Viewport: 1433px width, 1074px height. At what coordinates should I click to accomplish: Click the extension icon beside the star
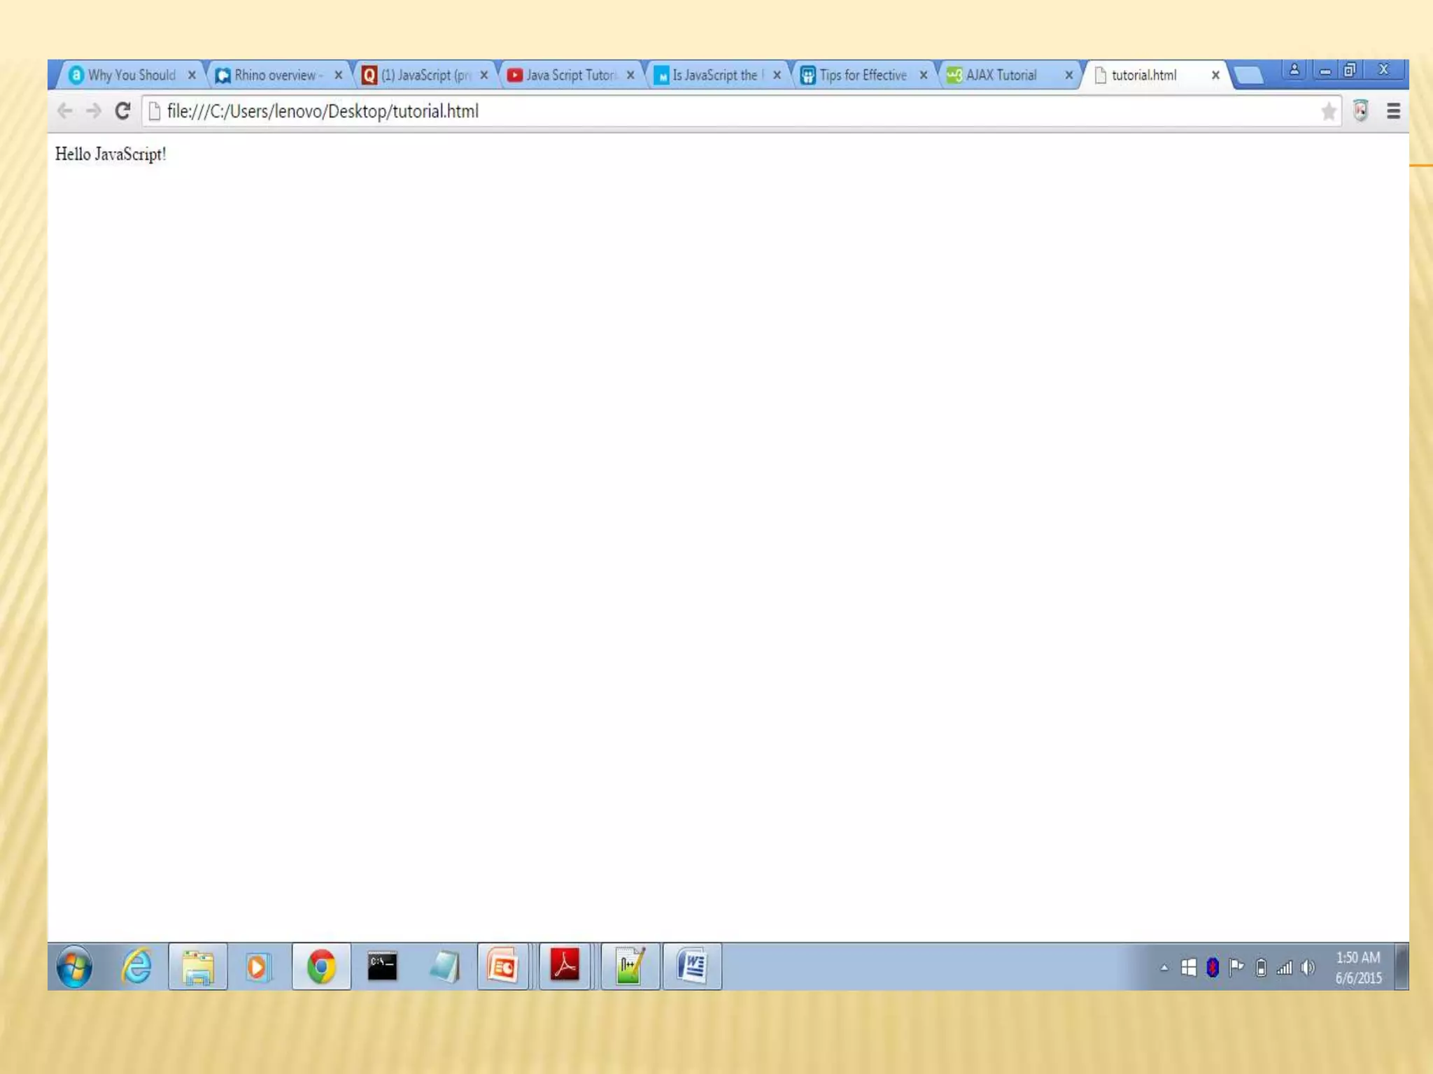(1360, 111)
